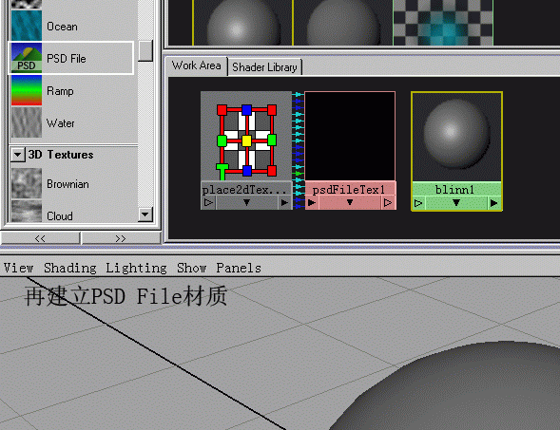Click psdFileTex1 node input connections arrow

click(312, 202)
